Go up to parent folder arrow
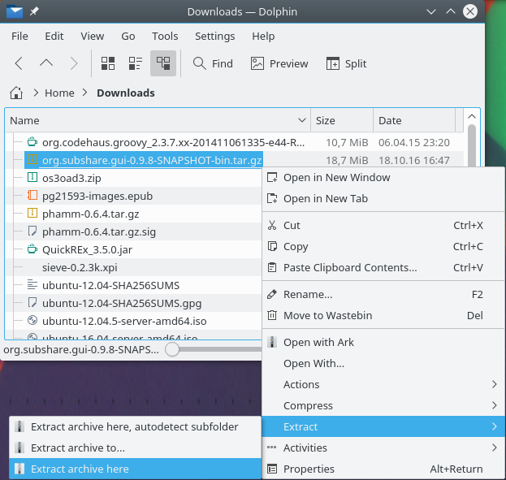Image resolution: width=506 pixels, height=480 pixels. coord(46,63)
